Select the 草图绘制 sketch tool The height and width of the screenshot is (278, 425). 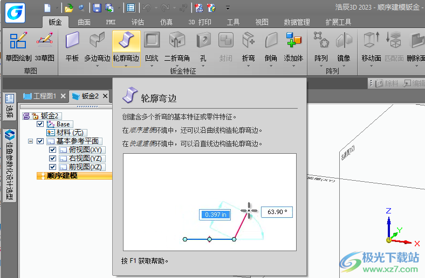(x=18, y=46)
